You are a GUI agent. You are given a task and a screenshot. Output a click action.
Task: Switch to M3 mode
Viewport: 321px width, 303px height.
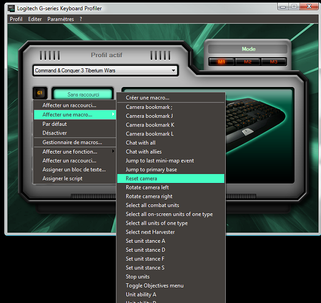[x=273, y=62]
